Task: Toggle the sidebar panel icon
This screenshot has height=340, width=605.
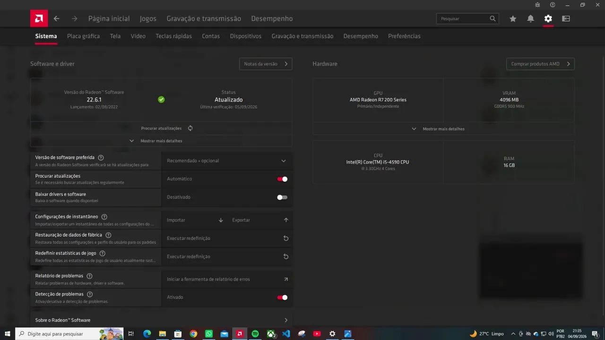Action: [566, 18]
